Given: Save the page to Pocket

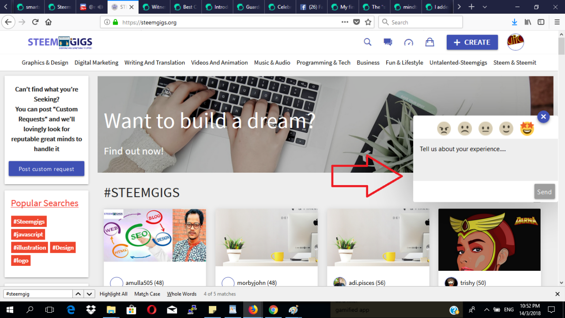Looking at the screenshot, I should click(357, 22).
